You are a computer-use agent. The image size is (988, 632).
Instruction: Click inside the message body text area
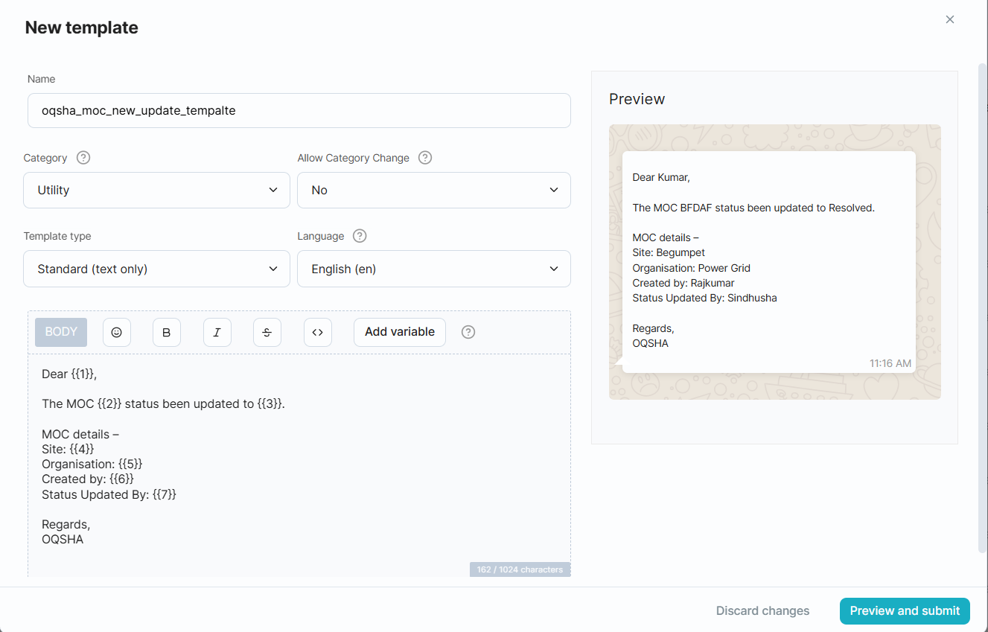click(298, 462)
